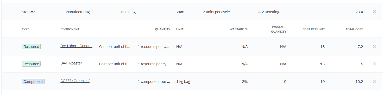Click the Labor row's cost per unit of time
The image size is (384, 94).
click(115, 47)
